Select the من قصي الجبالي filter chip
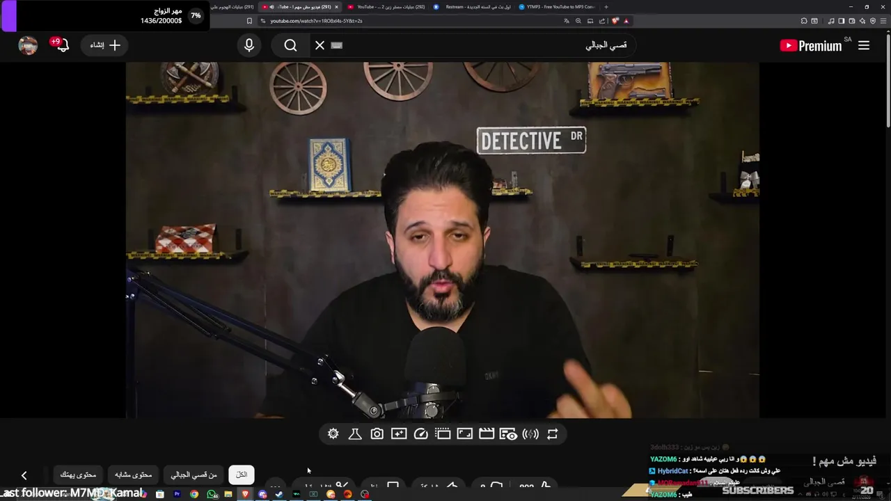Viewport: 891px width, 501px height. click(x=194, y=475)
